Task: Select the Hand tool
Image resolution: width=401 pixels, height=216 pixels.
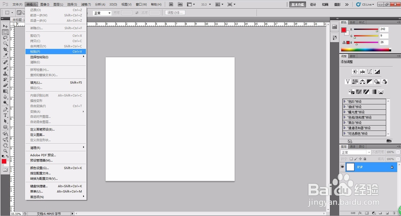Action: point(5,145)
